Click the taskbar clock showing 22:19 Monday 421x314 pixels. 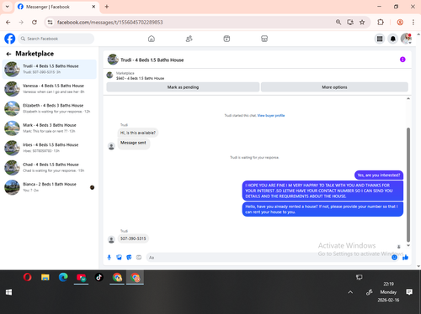[388, 292]
